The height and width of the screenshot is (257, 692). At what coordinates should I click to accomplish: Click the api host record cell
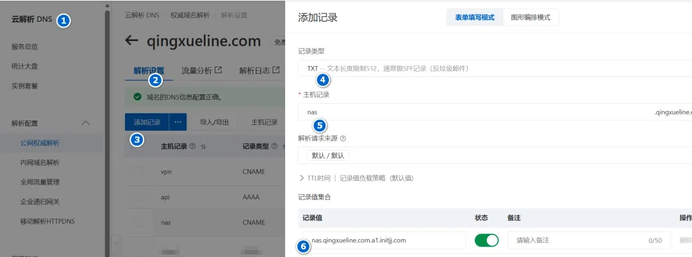point(165,197)
